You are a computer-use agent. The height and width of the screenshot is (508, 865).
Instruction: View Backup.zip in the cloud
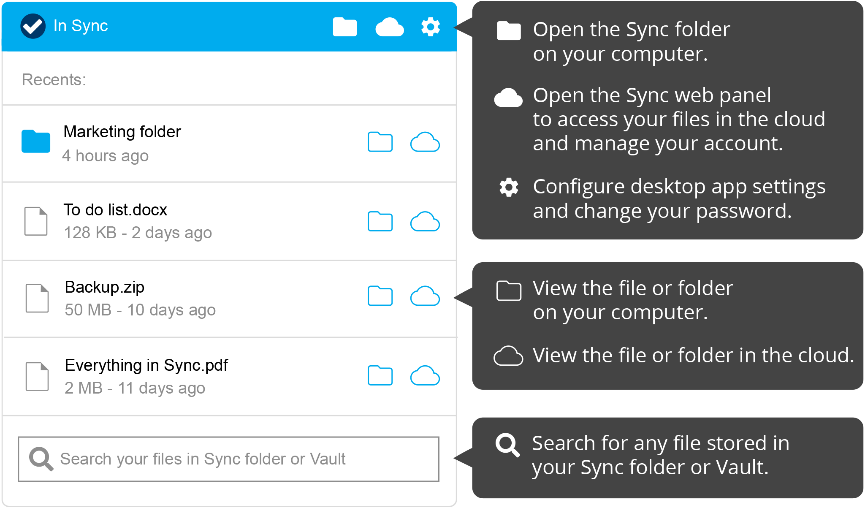point(425,296)
